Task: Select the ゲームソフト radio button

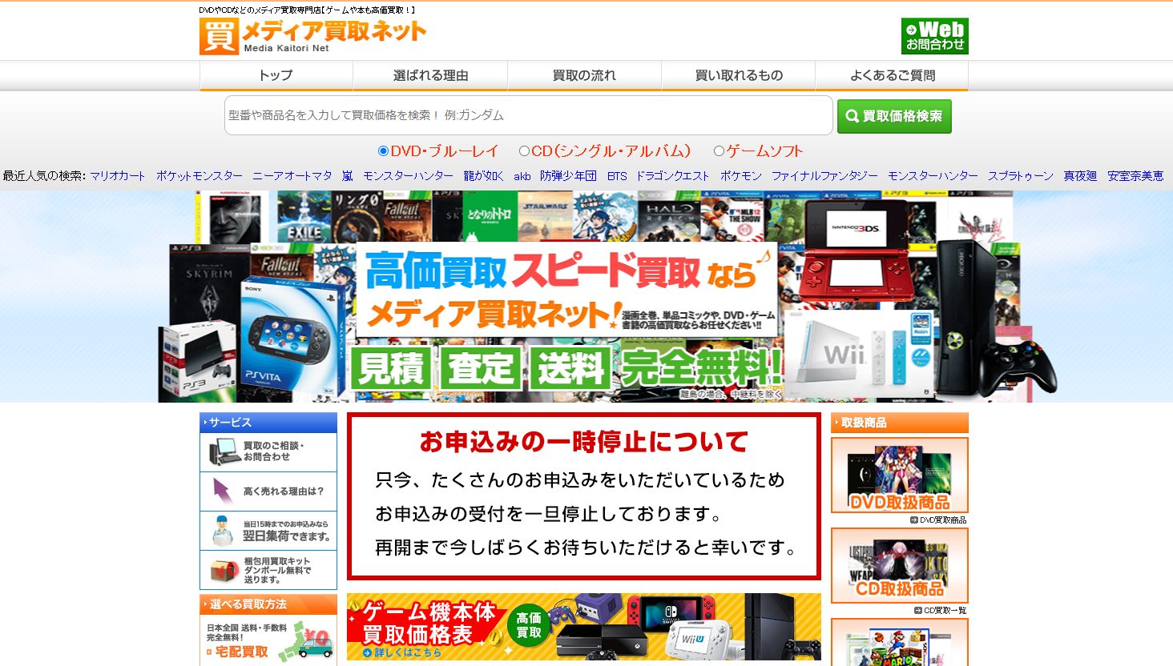Action: pos(719,151)
